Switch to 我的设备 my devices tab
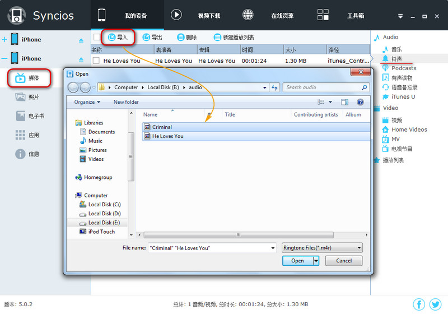This screenshot has height=314, width=448. [127, 16]
